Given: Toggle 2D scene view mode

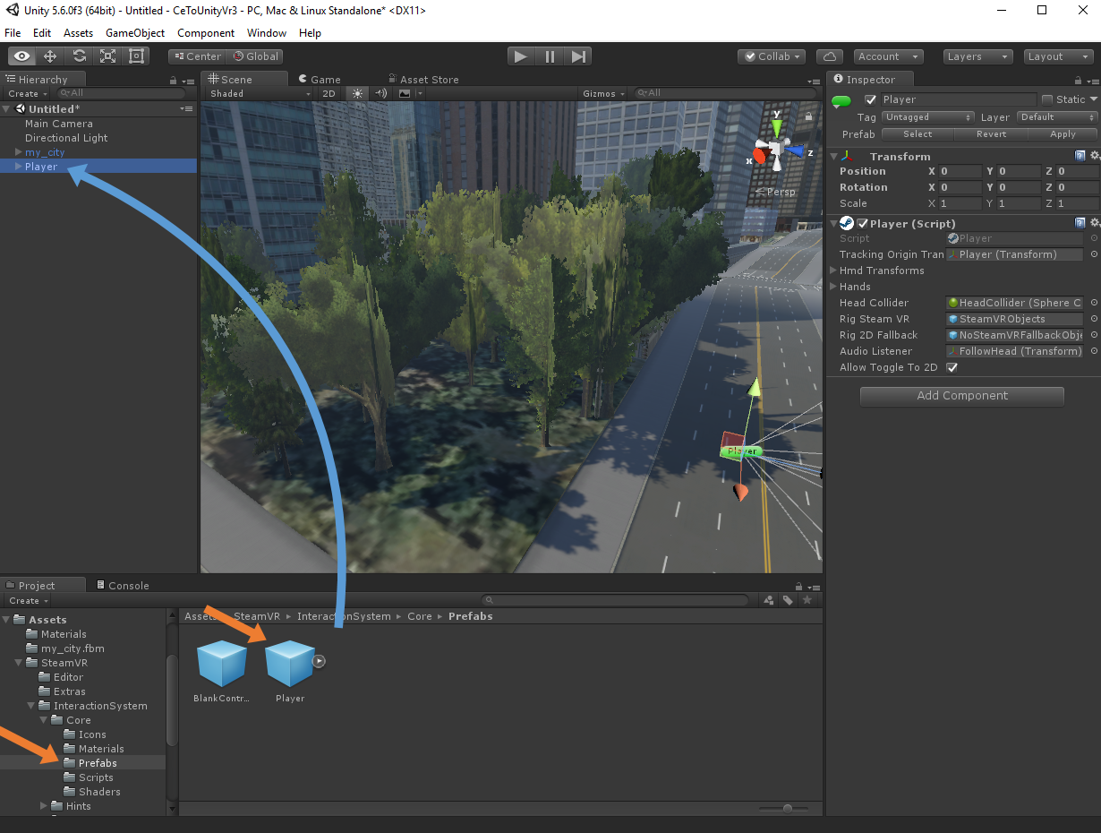Looking at the screenshot, I should [329, 93].
